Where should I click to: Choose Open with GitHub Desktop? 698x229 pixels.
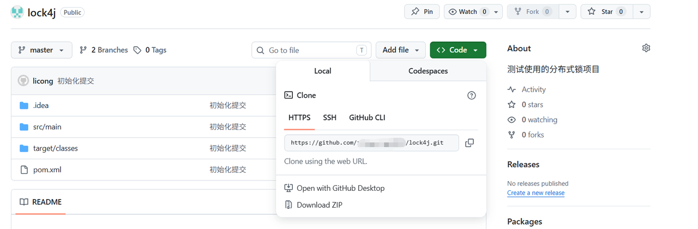coord(334,188)
